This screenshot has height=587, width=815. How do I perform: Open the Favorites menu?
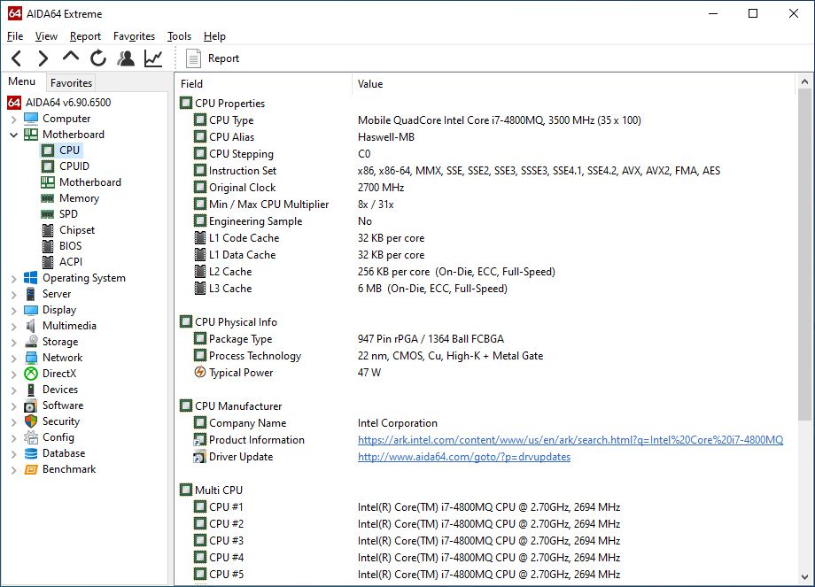click(134, 35)
